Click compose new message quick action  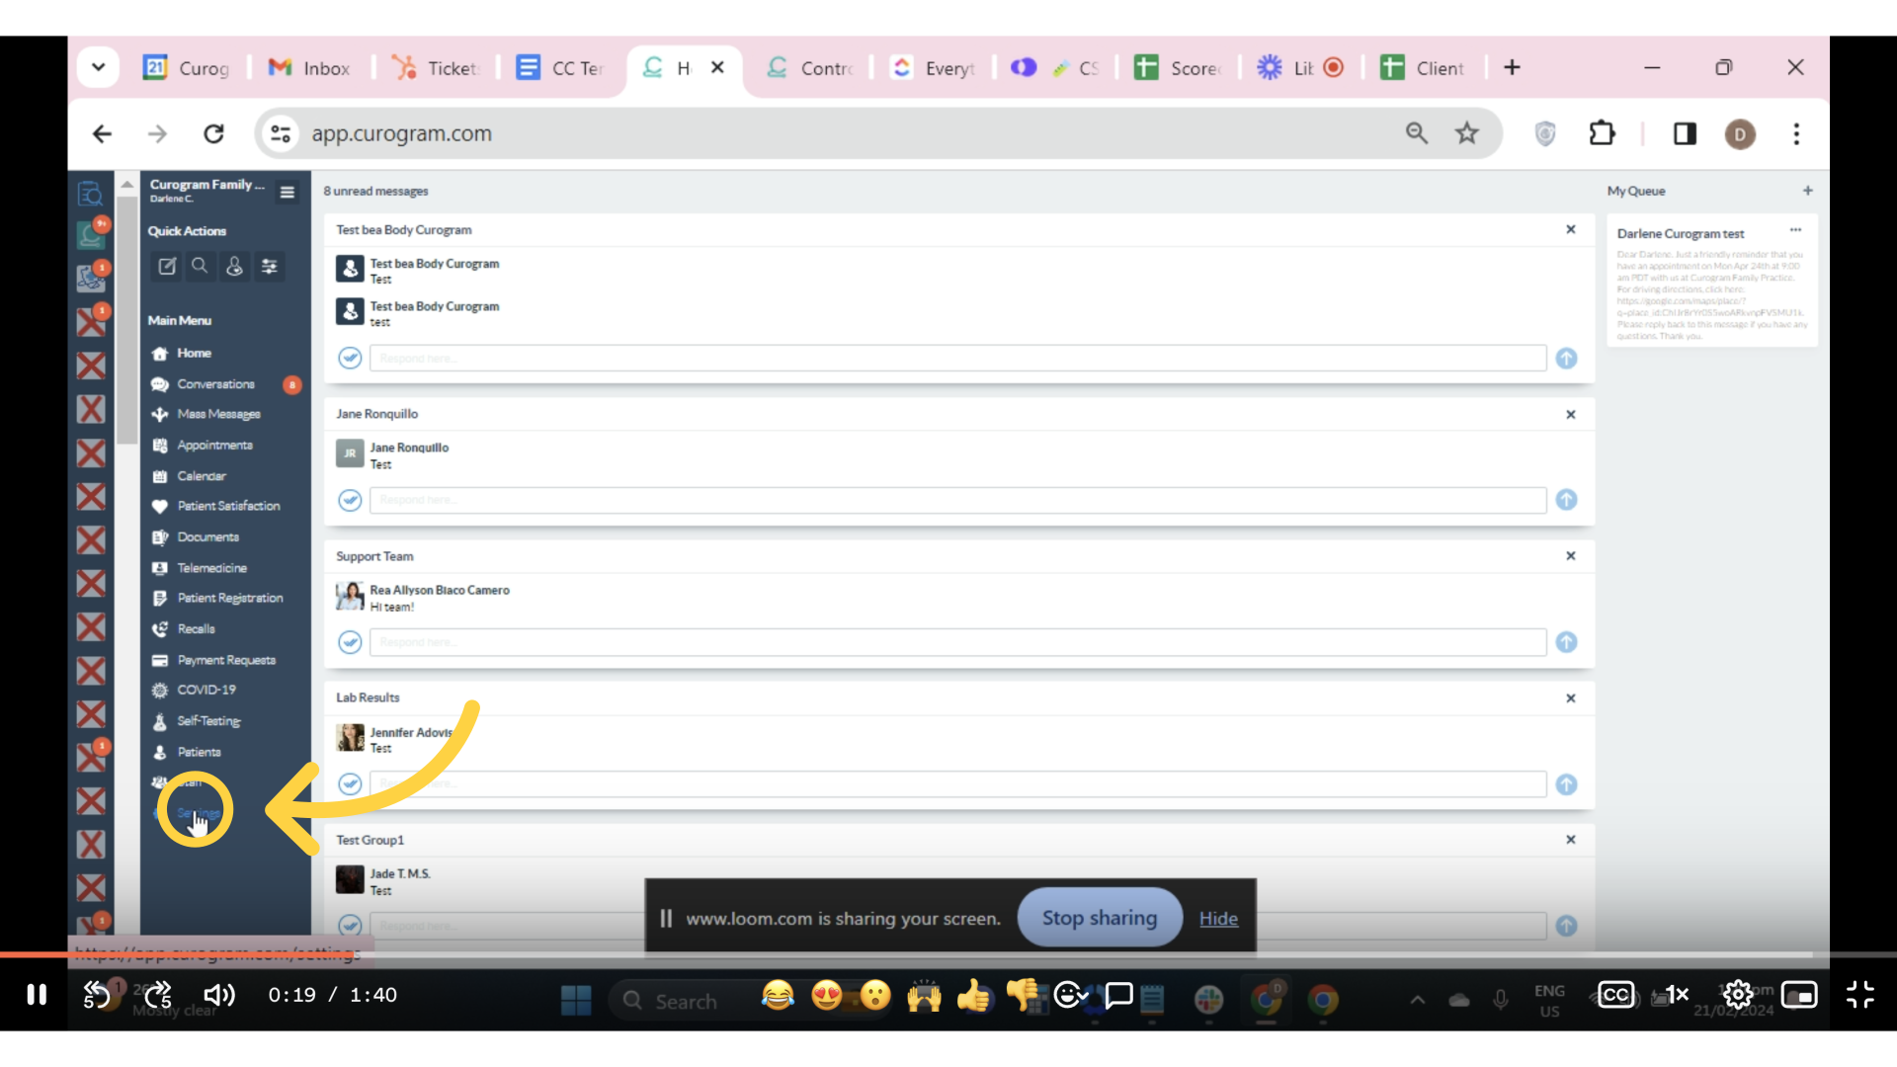(x=167, y=266)
